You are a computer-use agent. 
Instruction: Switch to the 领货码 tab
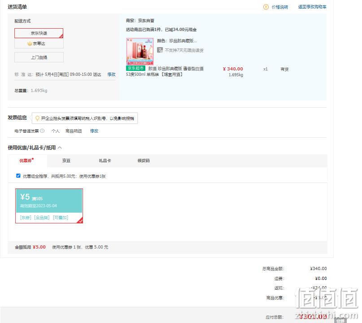coord(144,161)
